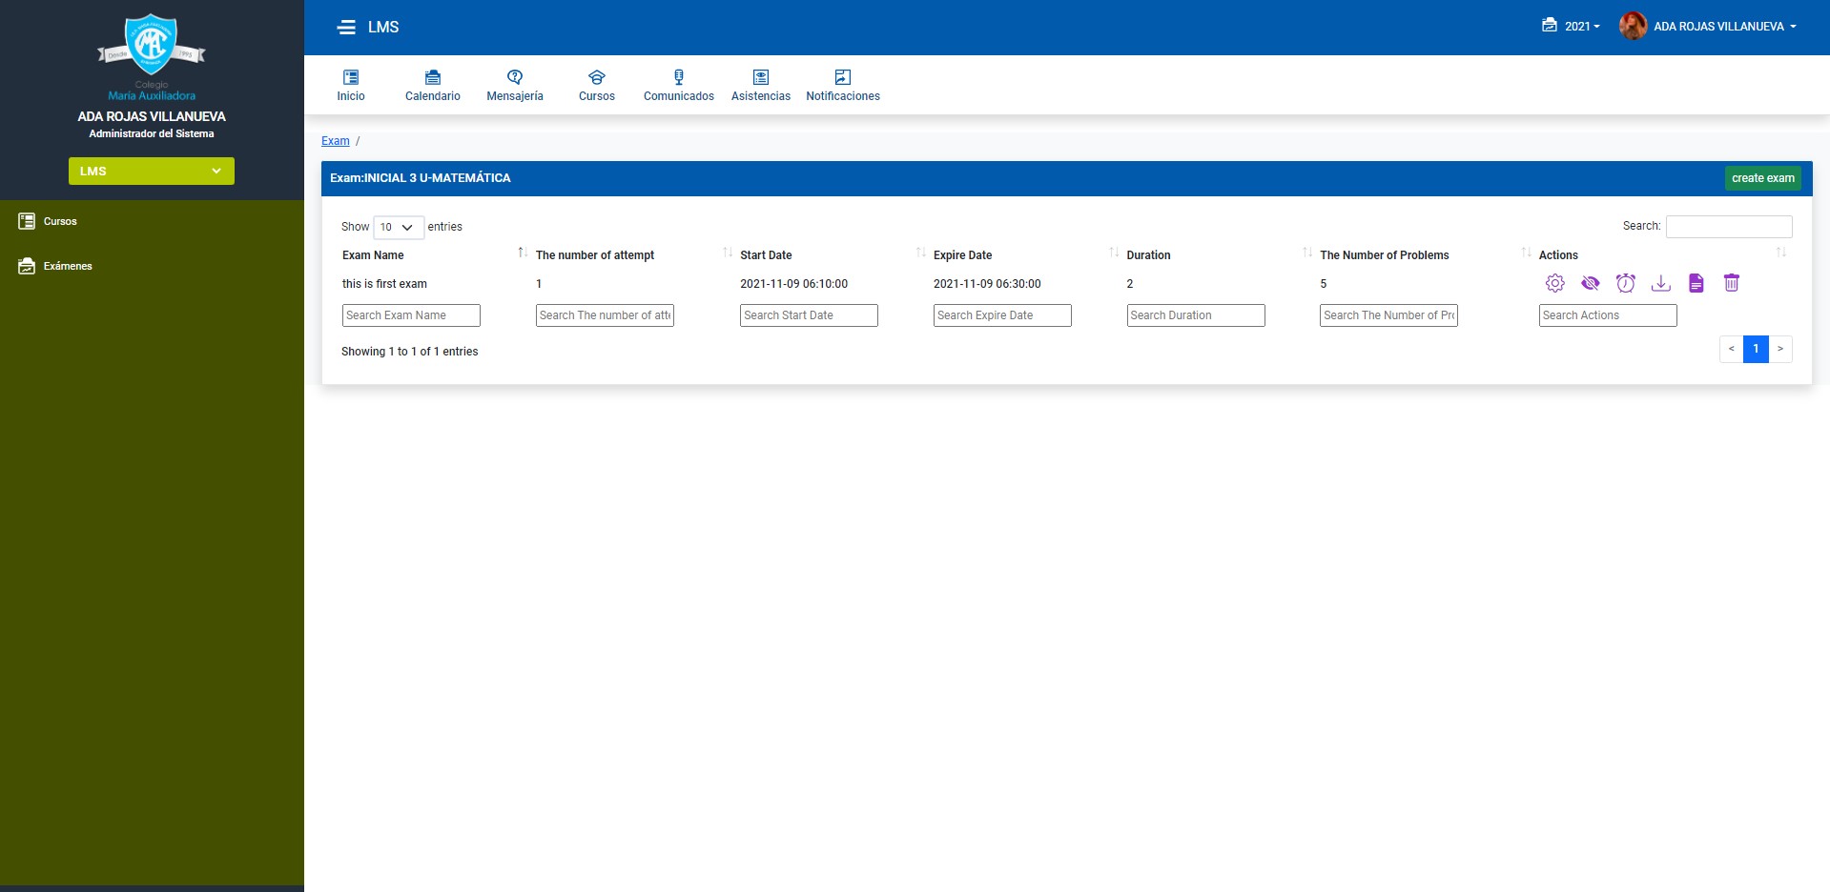Open Exámenes in the left sidebar
The image size is (1830, 892).
[55, 266]
